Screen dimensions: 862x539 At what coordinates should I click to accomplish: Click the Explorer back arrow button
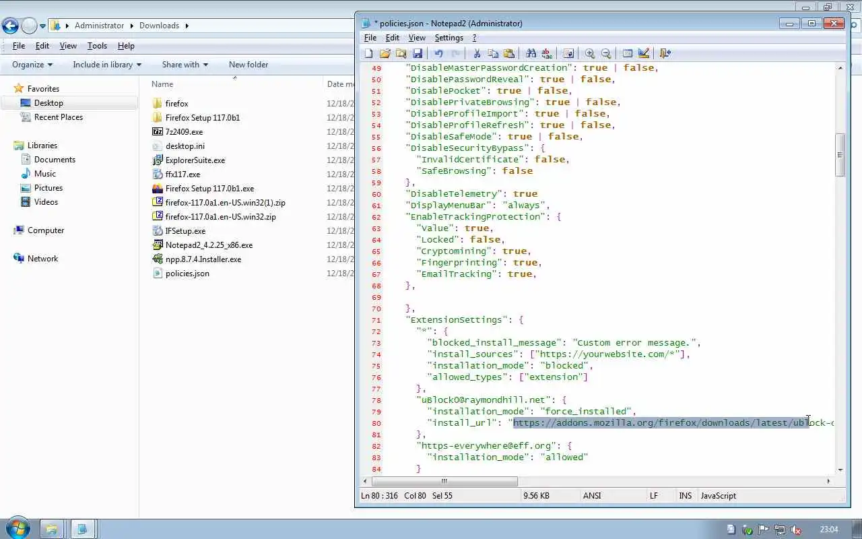click(10, 26)
